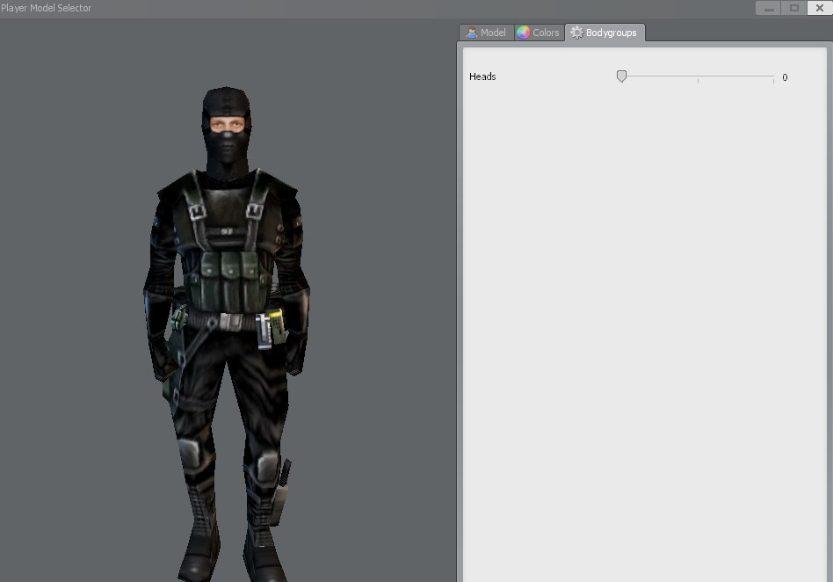The height and width of the screenshot is (582, 833).
Task: Click the person icon on the Model tab
Action: (x=471, y=33)
